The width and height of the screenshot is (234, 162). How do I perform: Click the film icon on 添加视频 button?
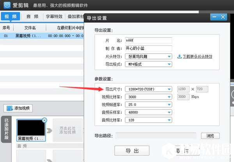(9, 108)
